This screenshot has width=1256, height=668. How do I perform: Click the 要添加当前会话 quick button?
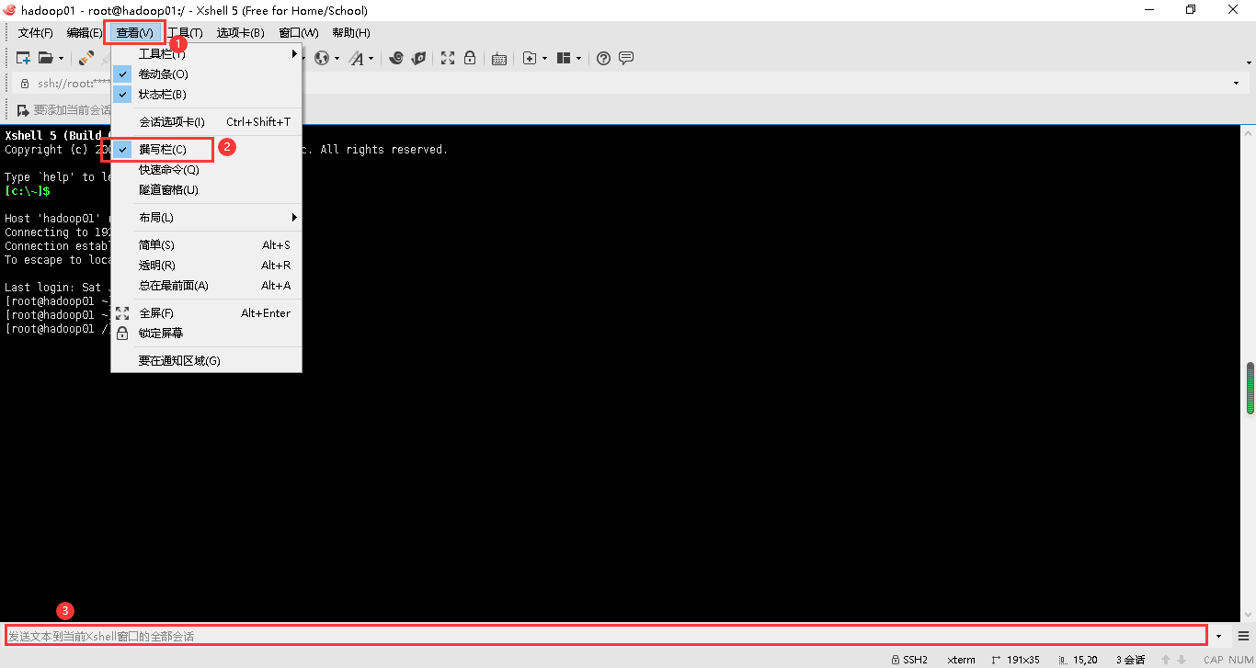[x=63, y=110]
